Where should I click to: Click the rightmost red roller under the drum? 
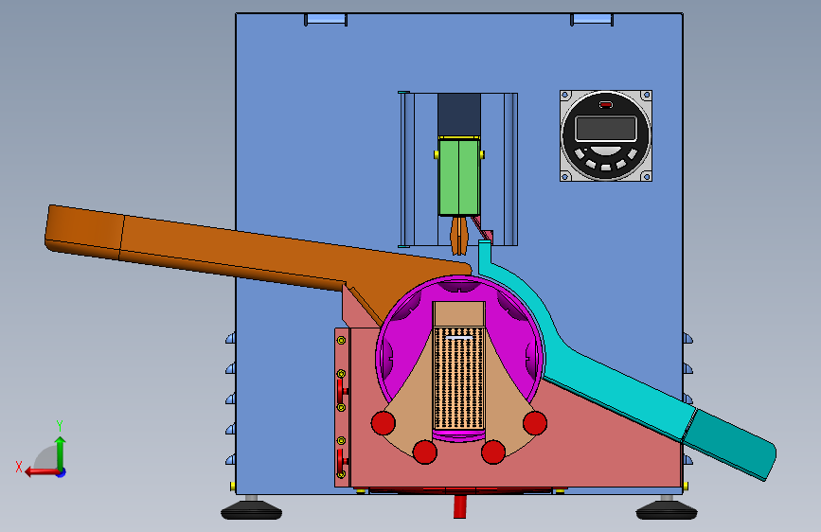coord(535,422)
